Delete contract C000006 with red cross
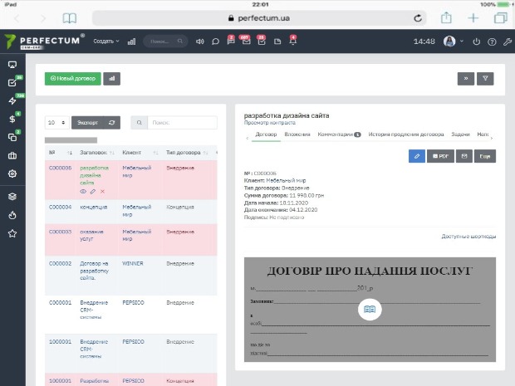Screen dimensions: 515x386 [x=102, y=192]
